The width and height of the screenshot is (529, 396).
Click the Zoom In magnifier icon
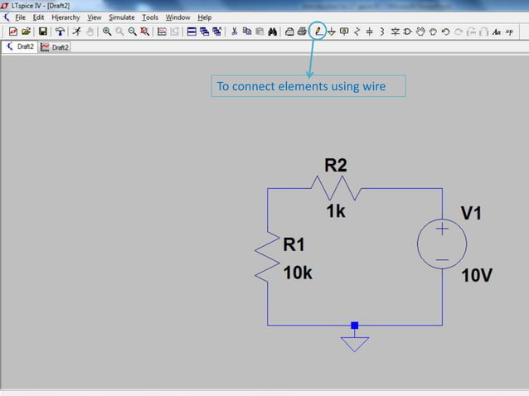tap(107, 31)
